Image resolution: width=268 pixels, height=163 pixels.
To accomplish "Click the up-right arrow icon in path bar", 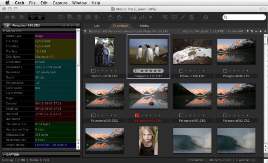I will coord(247,31).
